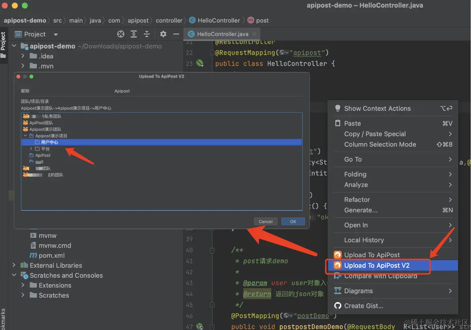Click the postDemo mapping link in editor
This screenshot has width=472, height=330.
pos(313,316)
